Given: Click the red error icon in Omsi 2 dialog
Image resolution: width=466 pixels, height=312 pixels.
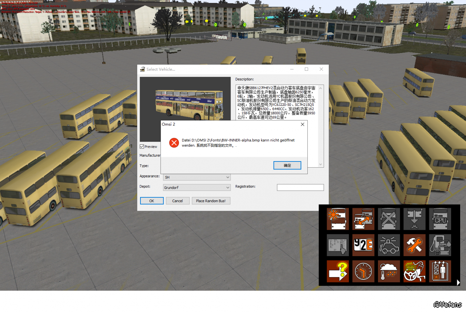Looking at the screenshot, I should 174,143.
